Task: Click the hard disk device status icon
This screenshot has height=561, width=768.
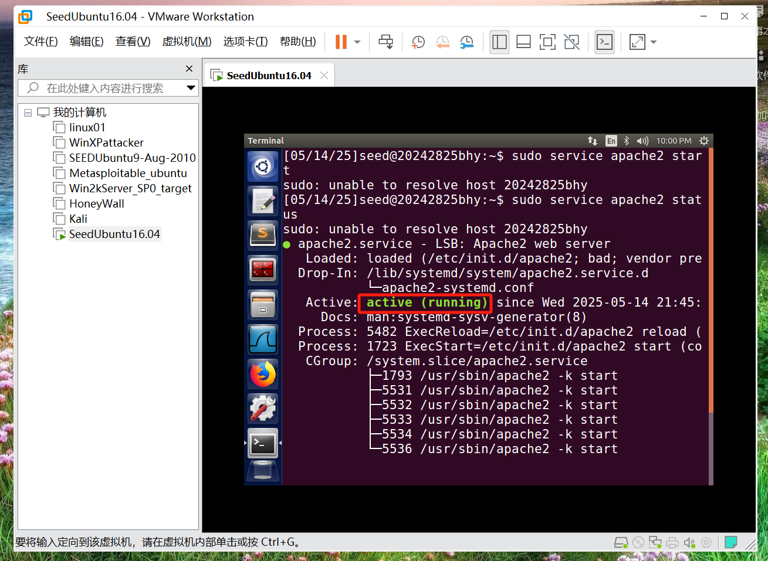Action: tap(621, 542)
